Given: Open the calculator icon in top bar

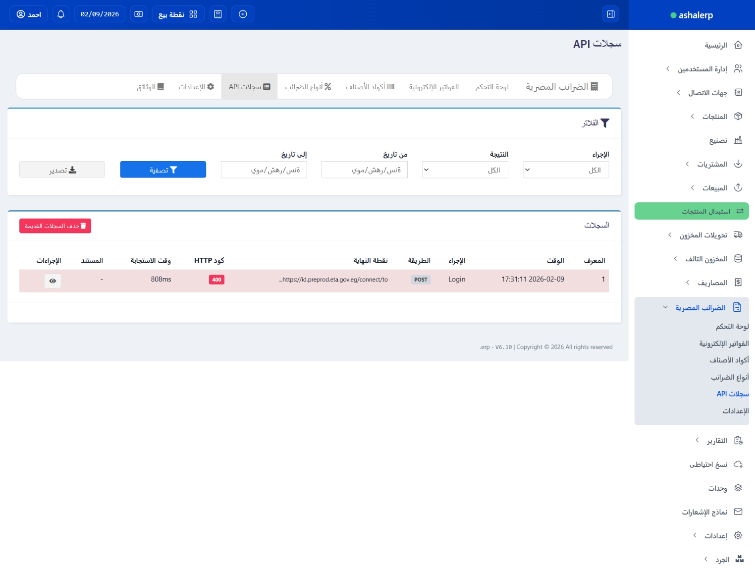Looking at the screenshot, I should coord(218,14).
